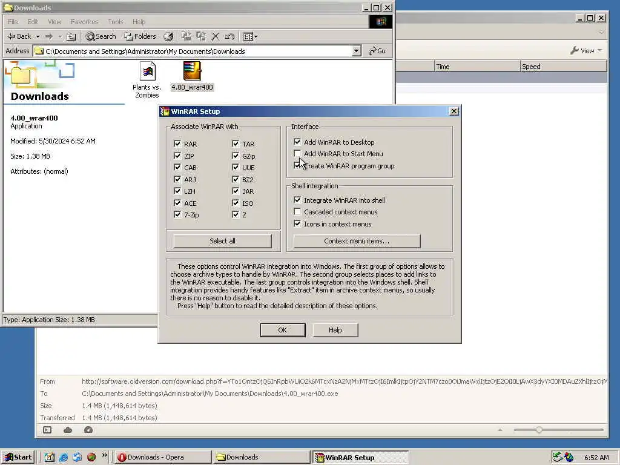Image resolution: width=620 pixels, height=465 pixels.
Task: Open the Back button history dropdown arrow
Action: pos(38,36)
